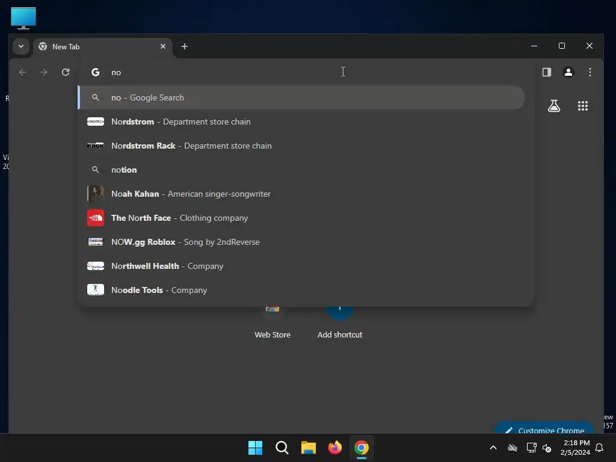Image resolution: width=616 pixels, height=462 pixels.
Task: Reload the current page
Action: point(66,72)
